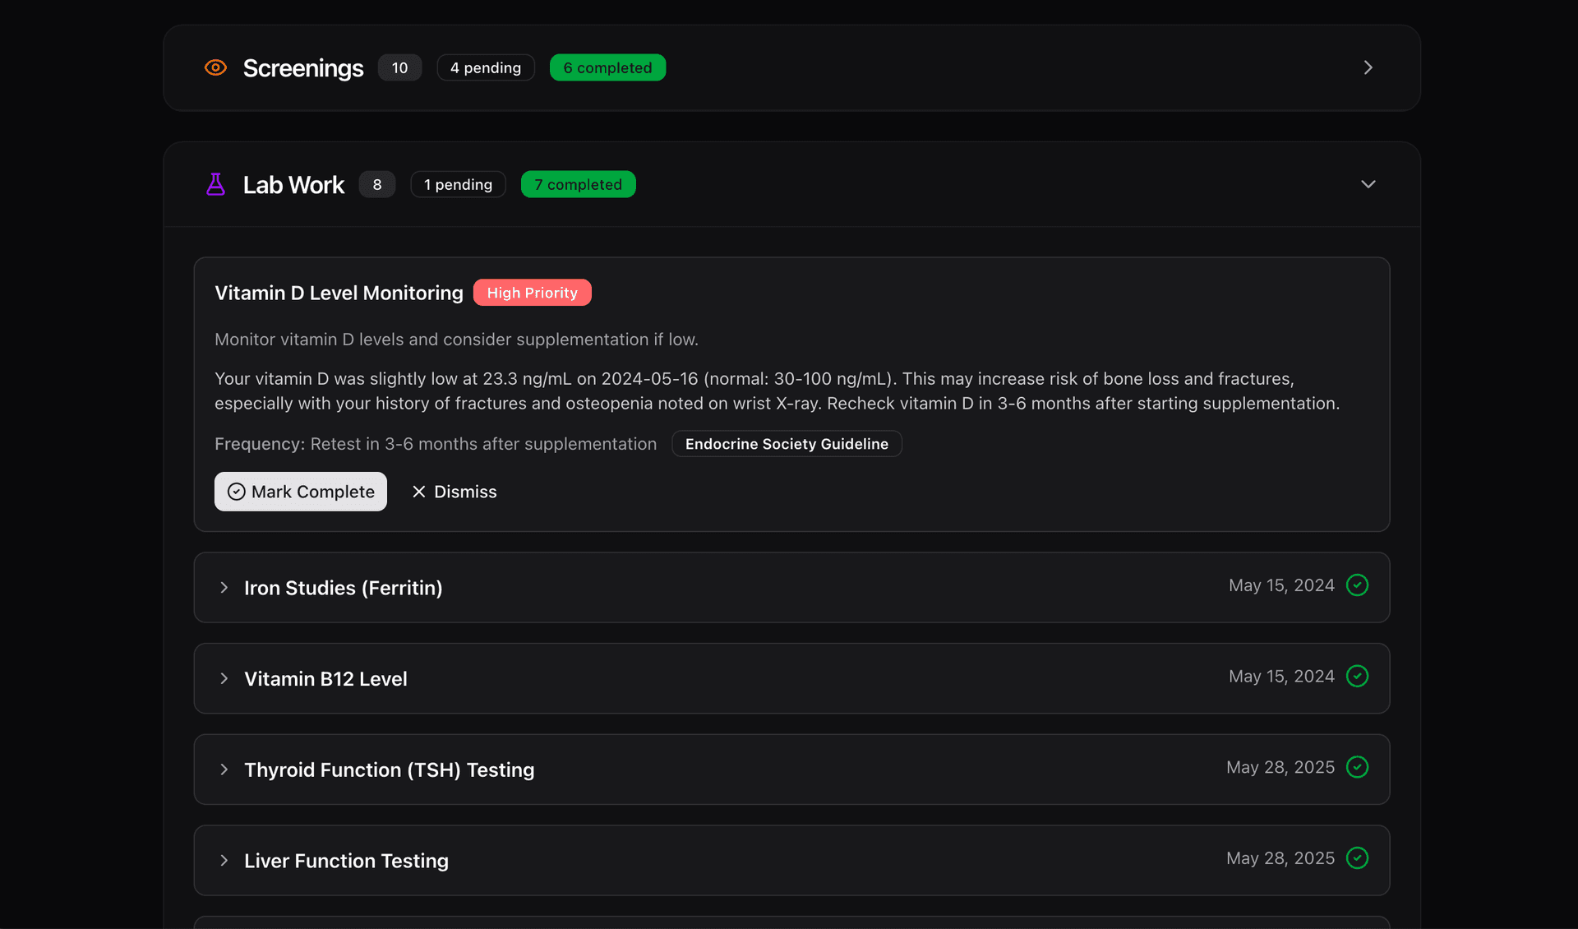The width and height of the screenshot is (1578, 929).
Task: Expand the Iron Studies (Ferritin) row
Action: [x=224, y=587]
